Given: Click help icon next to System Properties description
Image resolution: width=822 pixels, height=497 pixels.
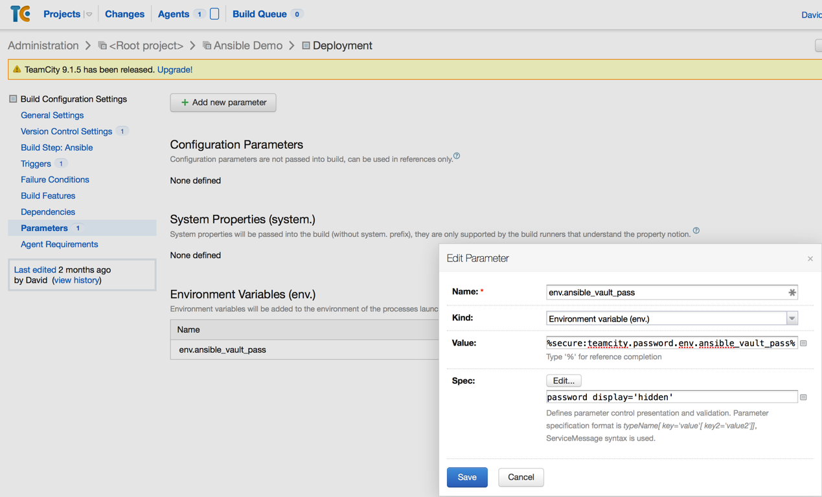Looking at the screenshot, I should 696,230.
